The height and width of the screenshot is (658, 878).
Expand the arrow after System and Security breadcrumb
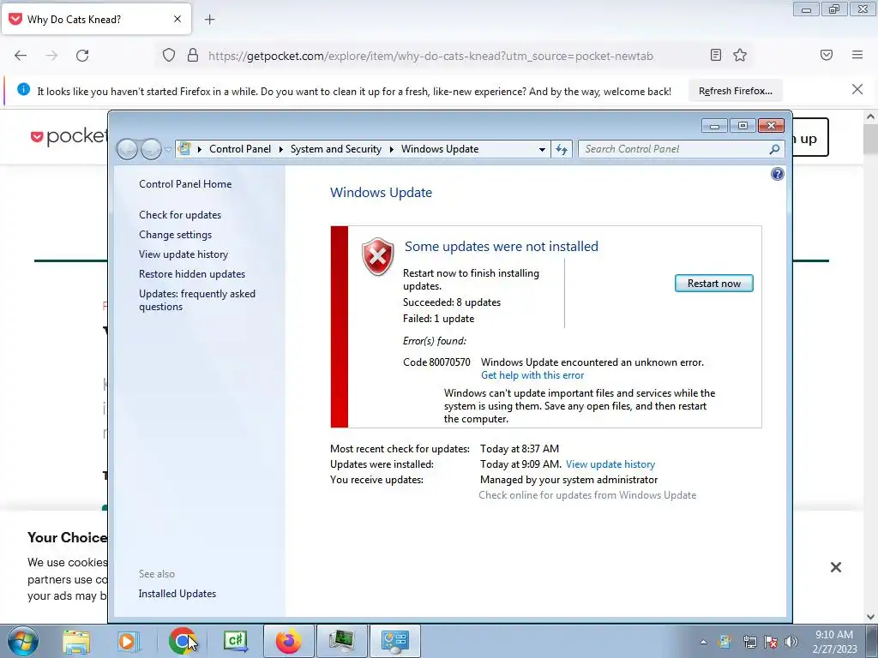tap(391, 149)
